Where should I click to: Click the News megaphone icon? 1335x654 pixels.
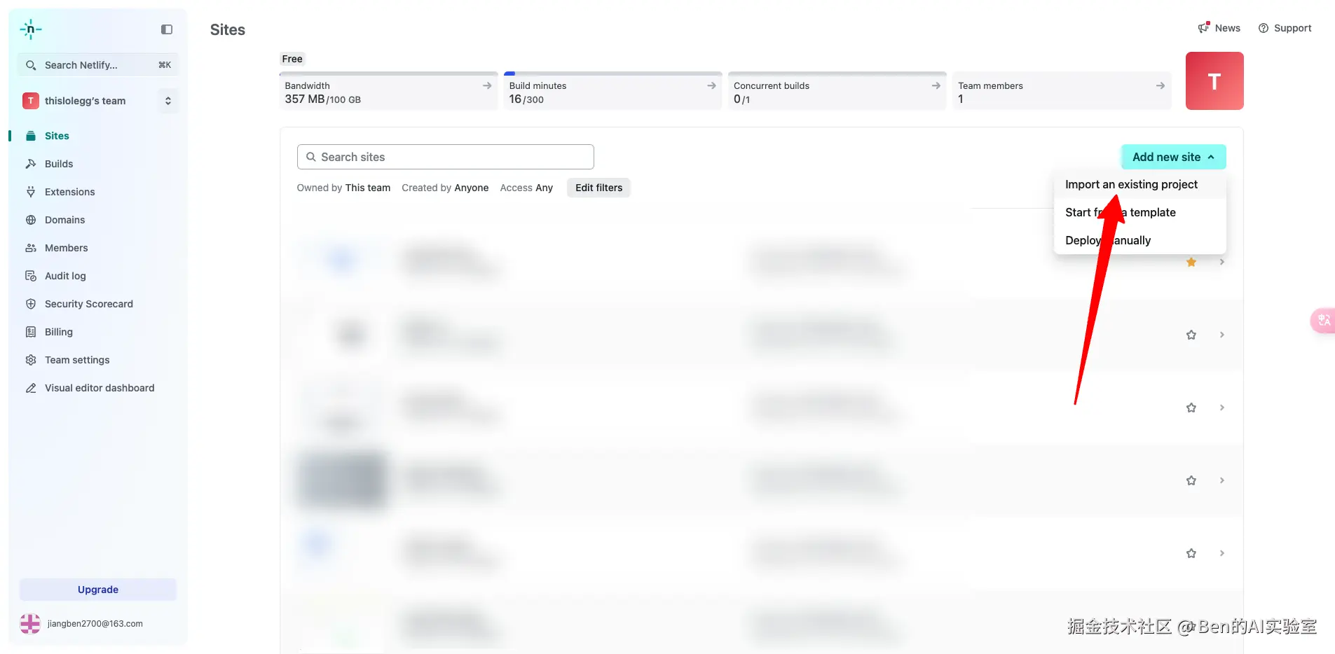1204,27
